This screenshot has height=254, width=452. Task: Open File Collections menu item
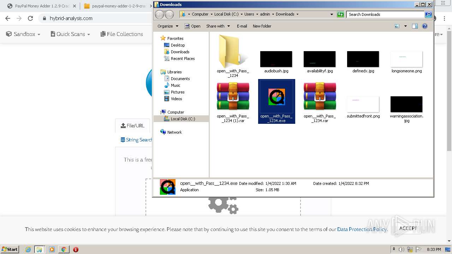[122, 34]
